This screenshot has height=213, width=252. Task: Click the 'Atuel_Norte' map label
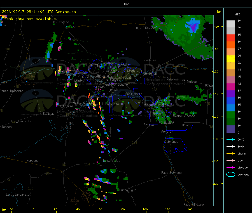(133, 94)
